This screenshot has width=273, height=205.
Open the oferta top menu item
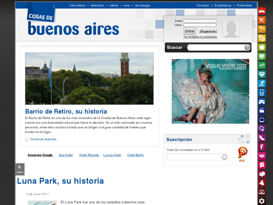(x=114, y=5)
